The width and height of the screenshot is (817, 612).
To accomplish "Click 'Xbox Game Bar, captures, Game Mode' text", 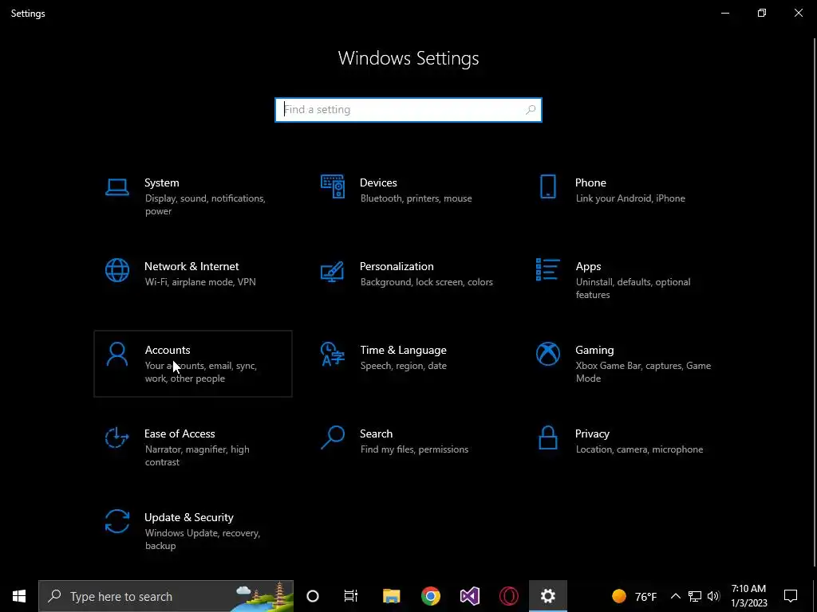I will (644, 372).
